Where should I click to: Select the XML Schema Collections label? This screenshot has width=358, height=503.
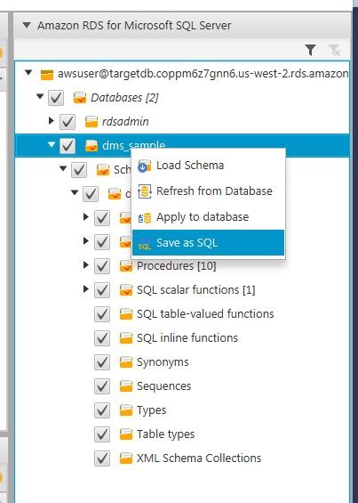[199, 458]
